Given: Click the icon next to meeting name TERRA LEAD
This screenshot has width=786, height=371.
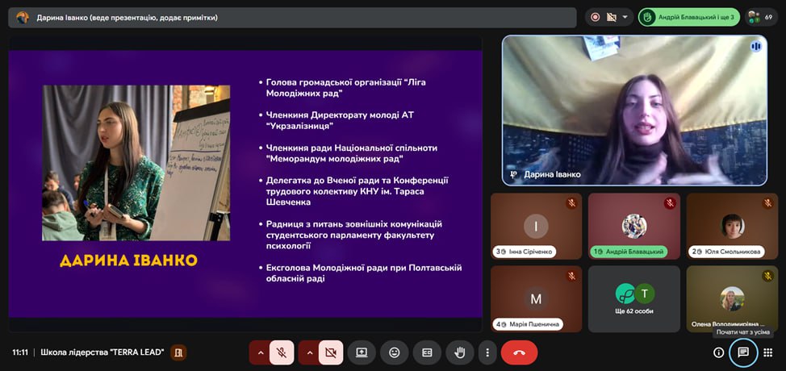Looking at the screenshot, I should click(x=178, y=352).
